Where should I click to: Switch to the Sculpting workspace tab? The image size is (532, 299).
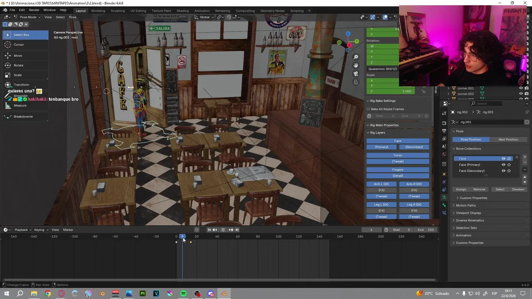pyautogui.click(x=118, y=11)
